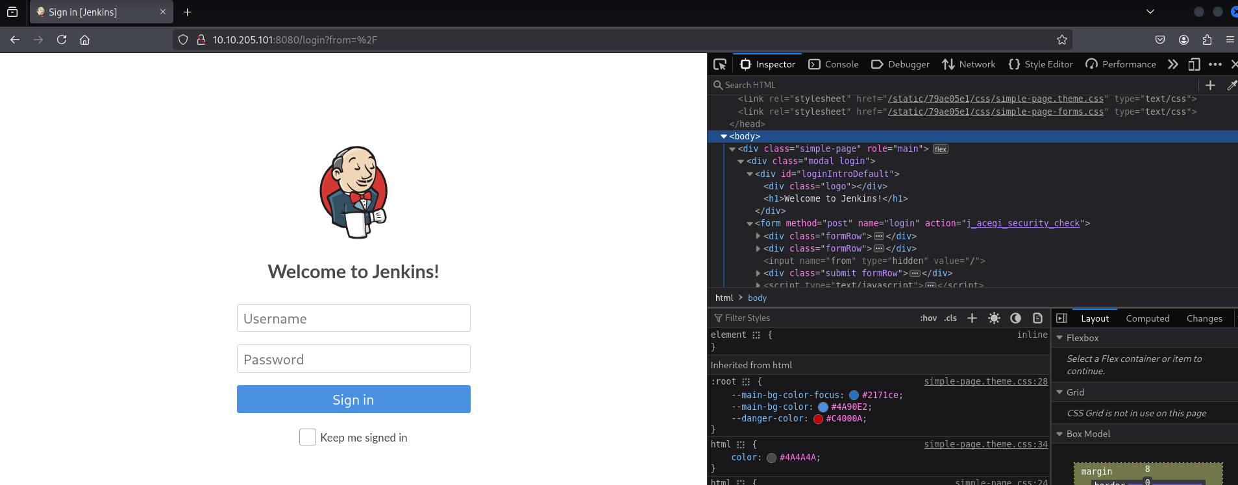Click the #4A90E2 color swatch
This screenshot has width=1238, height=485.
point(823,407)
